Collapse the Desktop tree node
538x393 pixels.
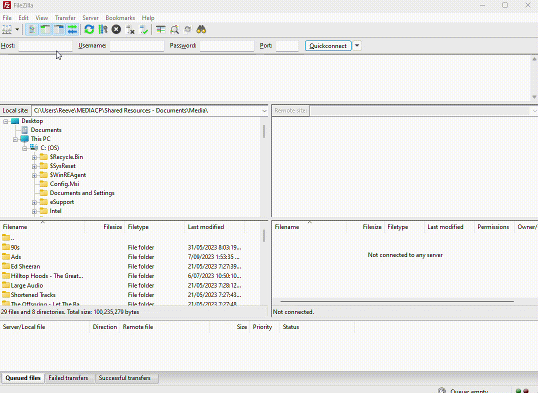click(6, 121)
